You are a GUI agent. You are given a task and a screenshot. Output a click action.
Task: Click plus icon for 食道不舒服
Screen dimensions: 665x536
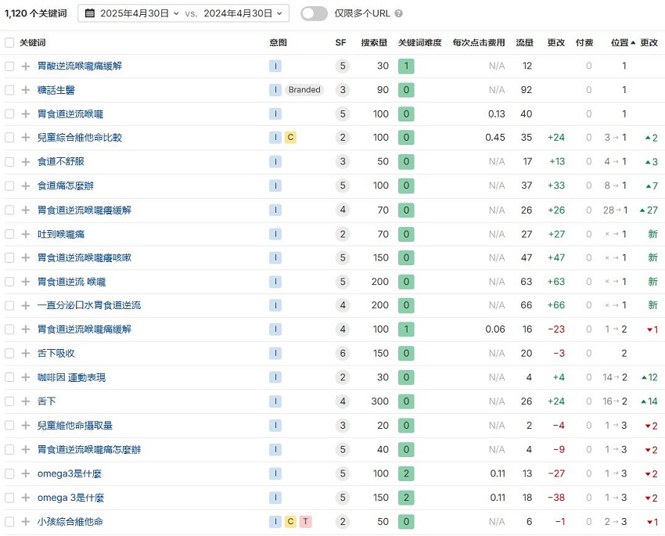click(26, 161)
